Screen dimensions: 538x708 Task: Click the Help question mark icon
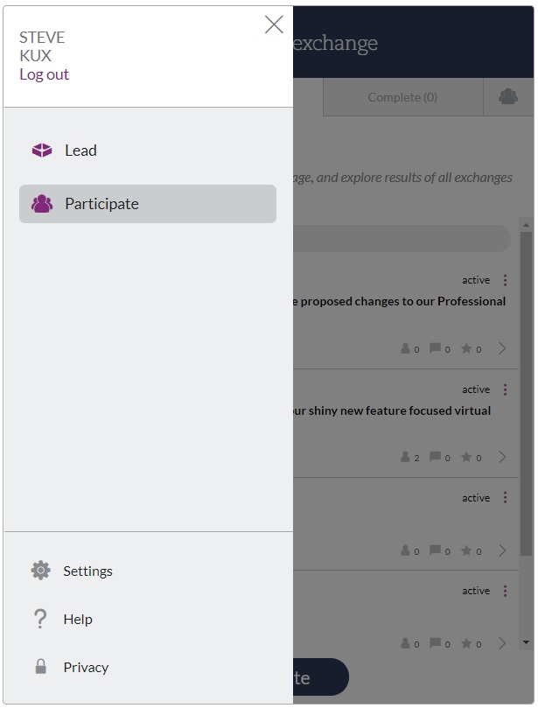pos(40,619)
